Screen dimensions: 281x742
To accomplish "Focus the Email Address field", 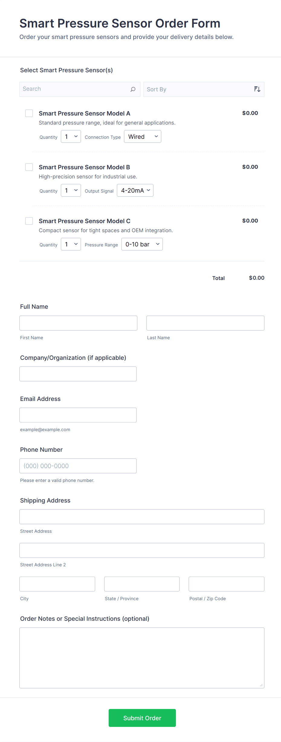I will (x=78, y=415).
